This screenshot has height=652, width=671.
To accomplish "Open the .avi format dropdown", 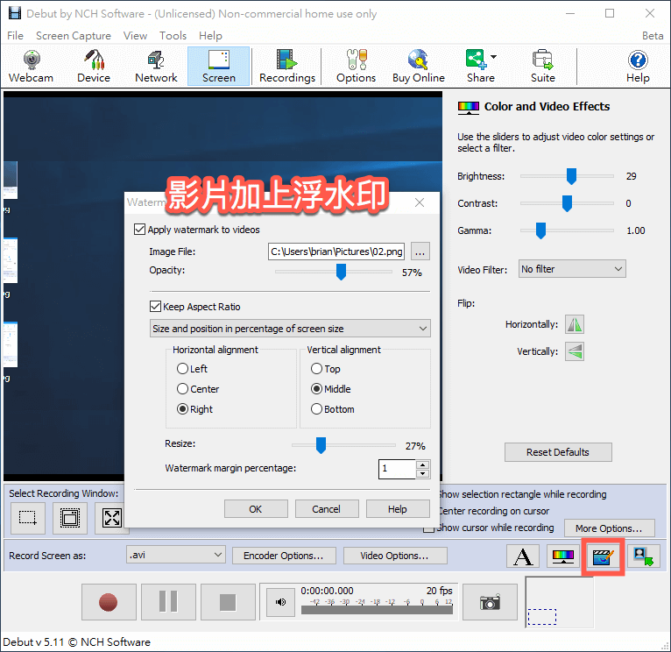I will 176,555.
